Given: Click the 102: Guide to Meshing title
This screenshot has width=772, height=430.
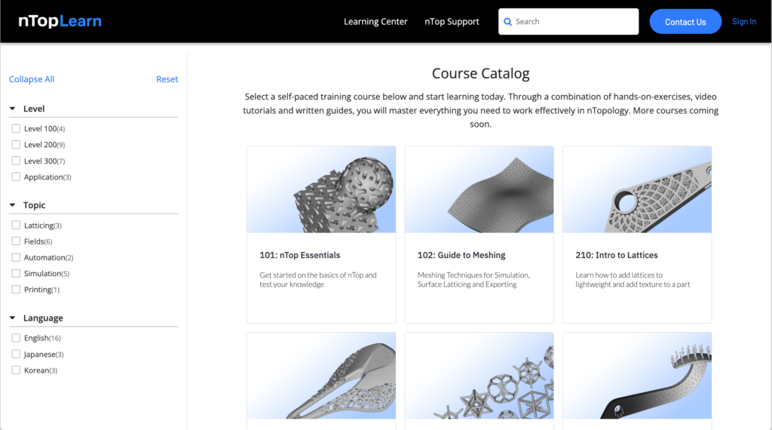Looking at the screenshot, I should click(461, 255).
